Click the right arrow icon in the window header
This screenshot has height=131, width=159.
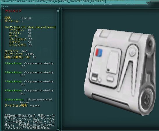click(x=7, y=6)
